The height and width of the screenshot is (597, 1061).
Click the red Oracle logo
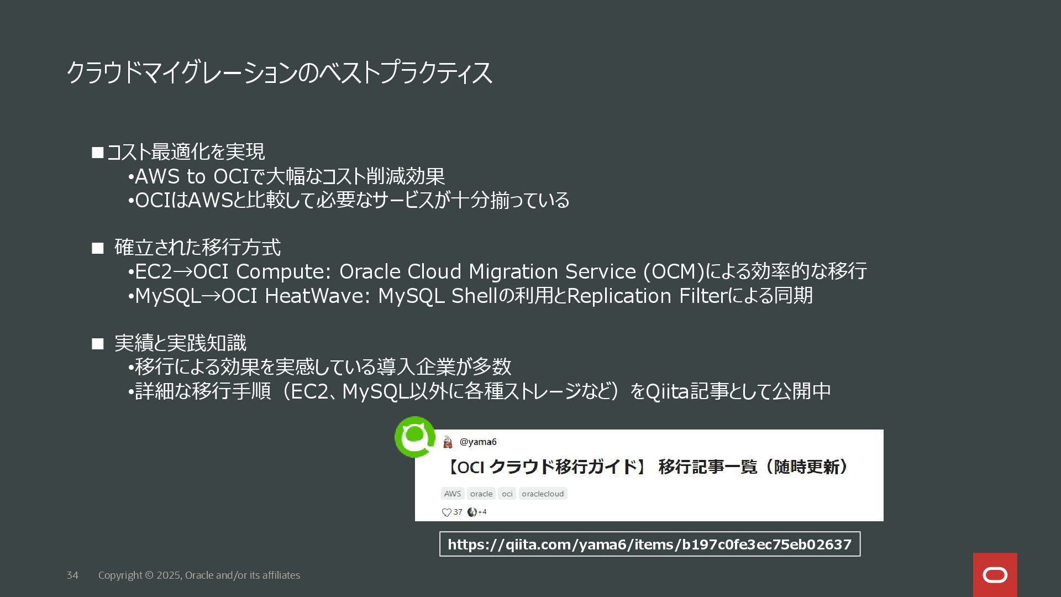(995, 575)
